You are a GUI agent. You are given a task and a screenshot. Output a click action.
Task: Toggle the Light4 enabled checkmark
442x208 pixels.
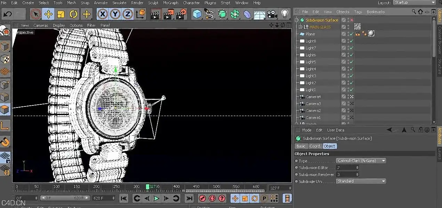[352, 69]
